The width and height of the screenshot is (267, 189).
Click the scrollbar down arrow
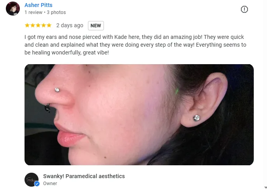click(x=265, y=187)
